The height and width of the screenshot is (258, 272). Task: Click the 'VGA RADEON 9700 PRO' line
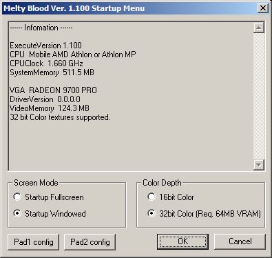click(53, 90)
